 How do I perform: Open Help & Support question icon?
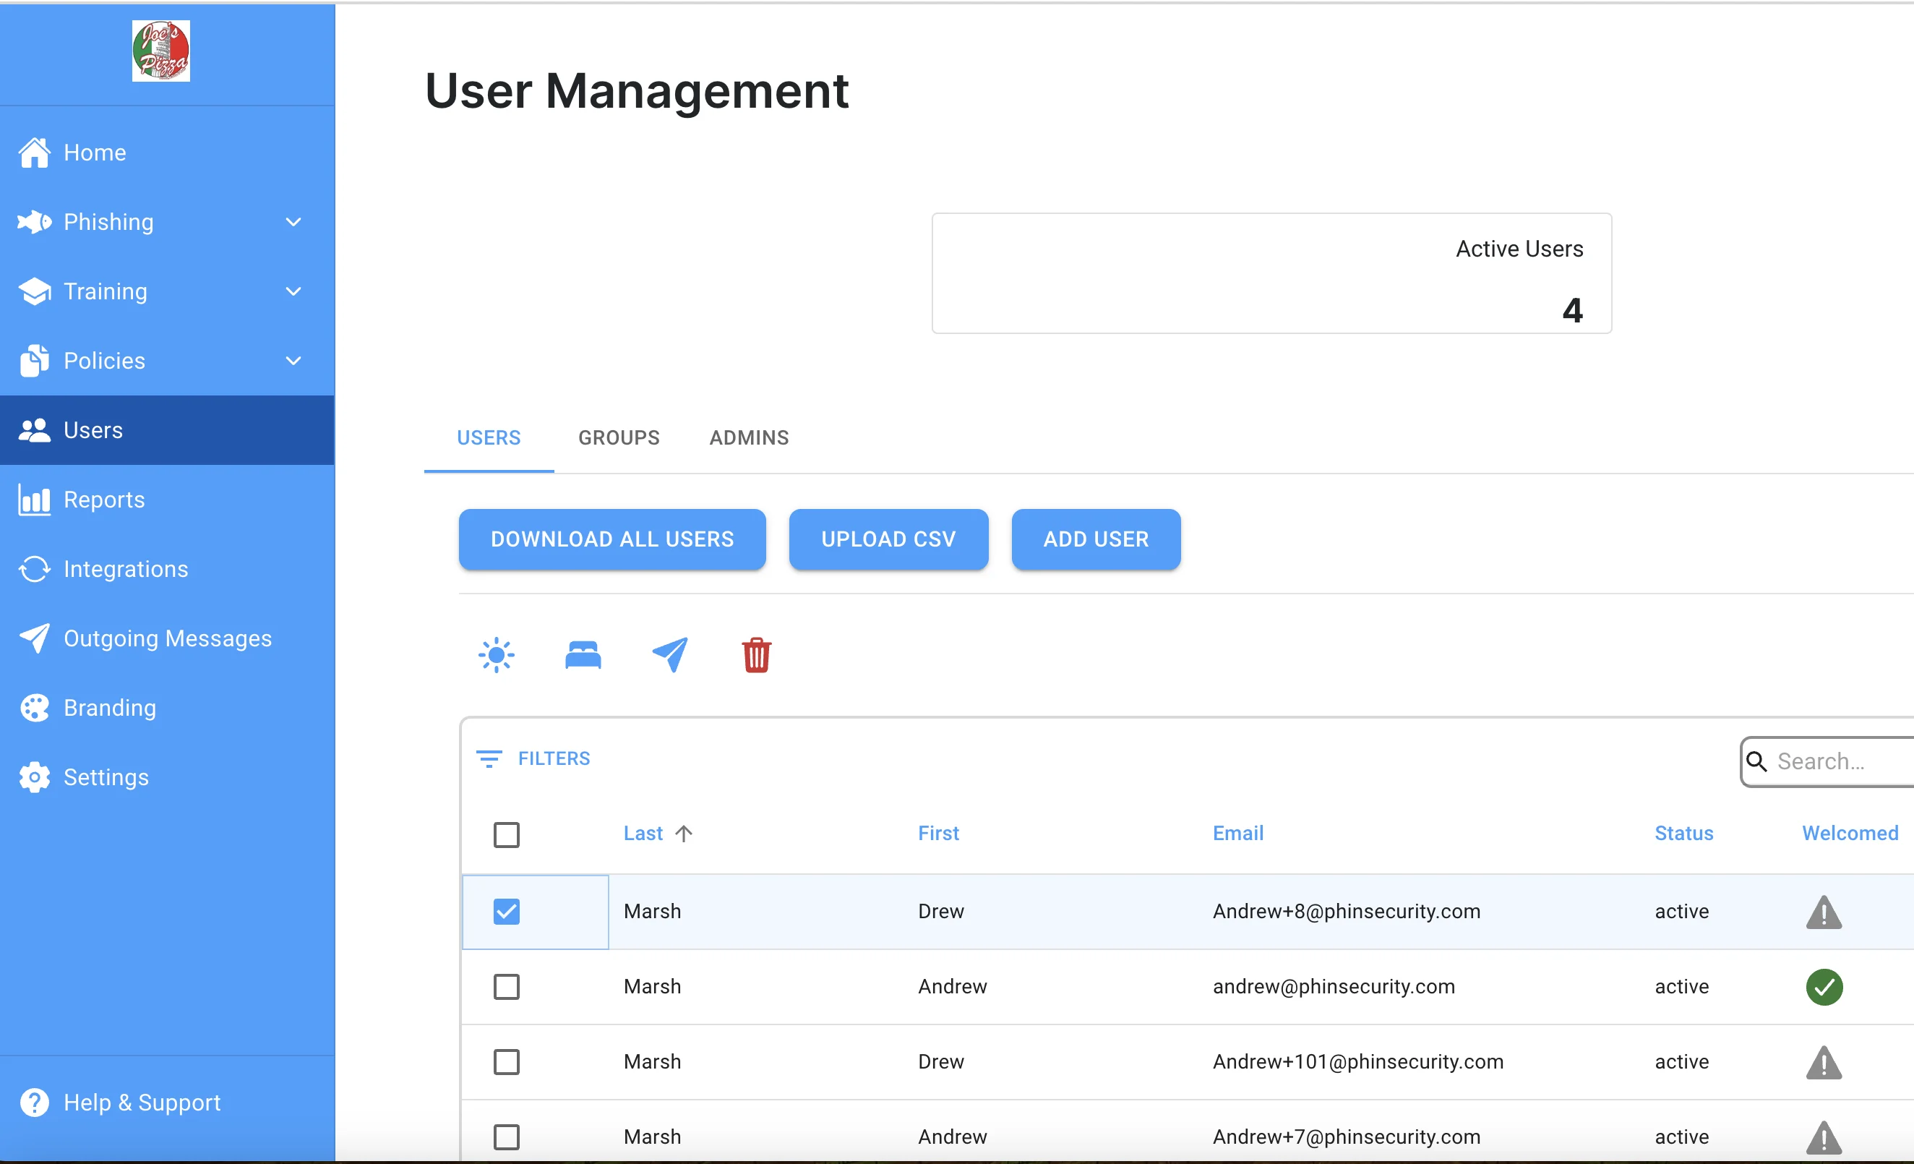pos(34,1102)
